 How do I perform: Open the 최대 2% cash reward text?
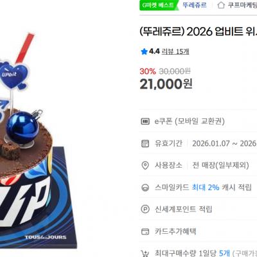(x=206, y=188)
